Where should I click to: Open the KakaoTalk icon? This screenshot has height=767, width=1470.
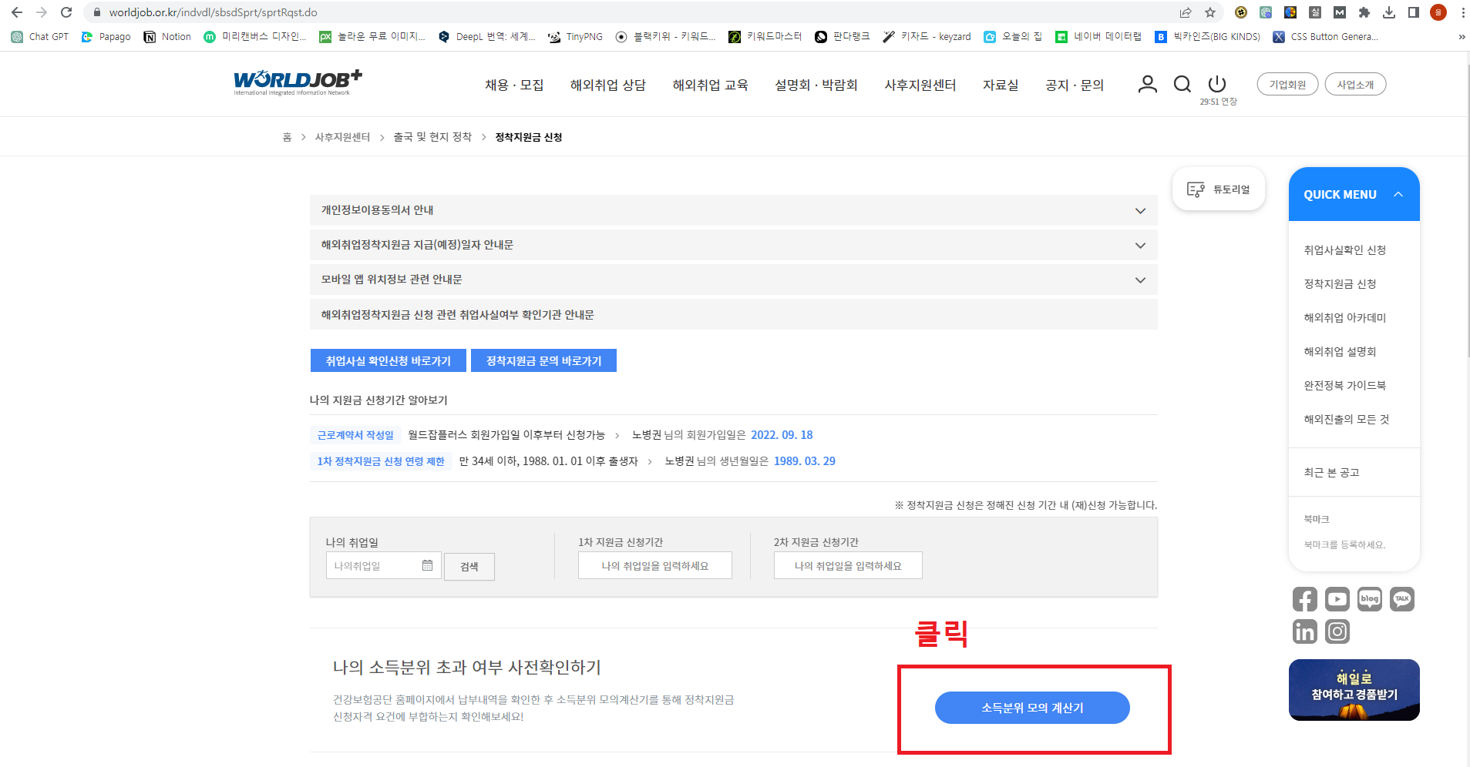[1403, 598]
